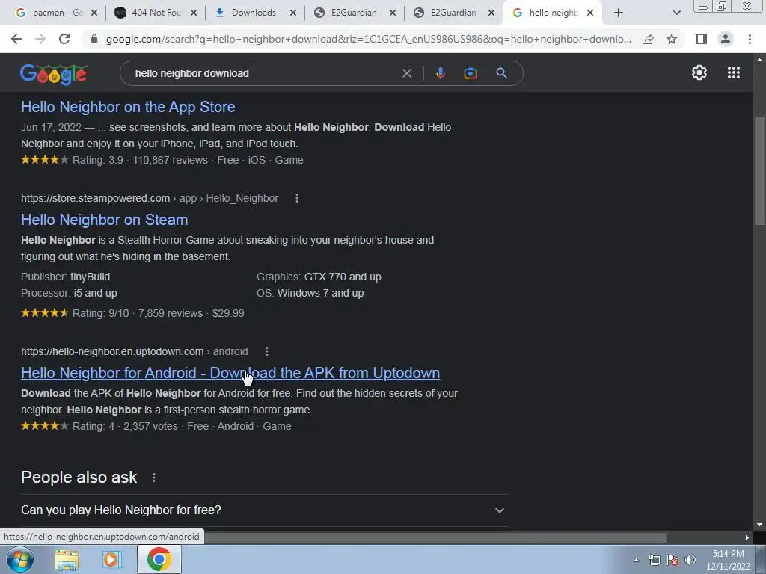Open a new browser tab
The width and height of the screenshot is (766, 574).
[619, 13]
